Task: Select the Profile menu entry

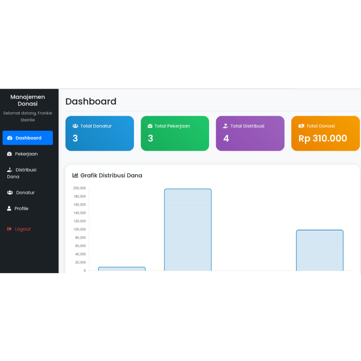Action: click(x=22, y=208)
